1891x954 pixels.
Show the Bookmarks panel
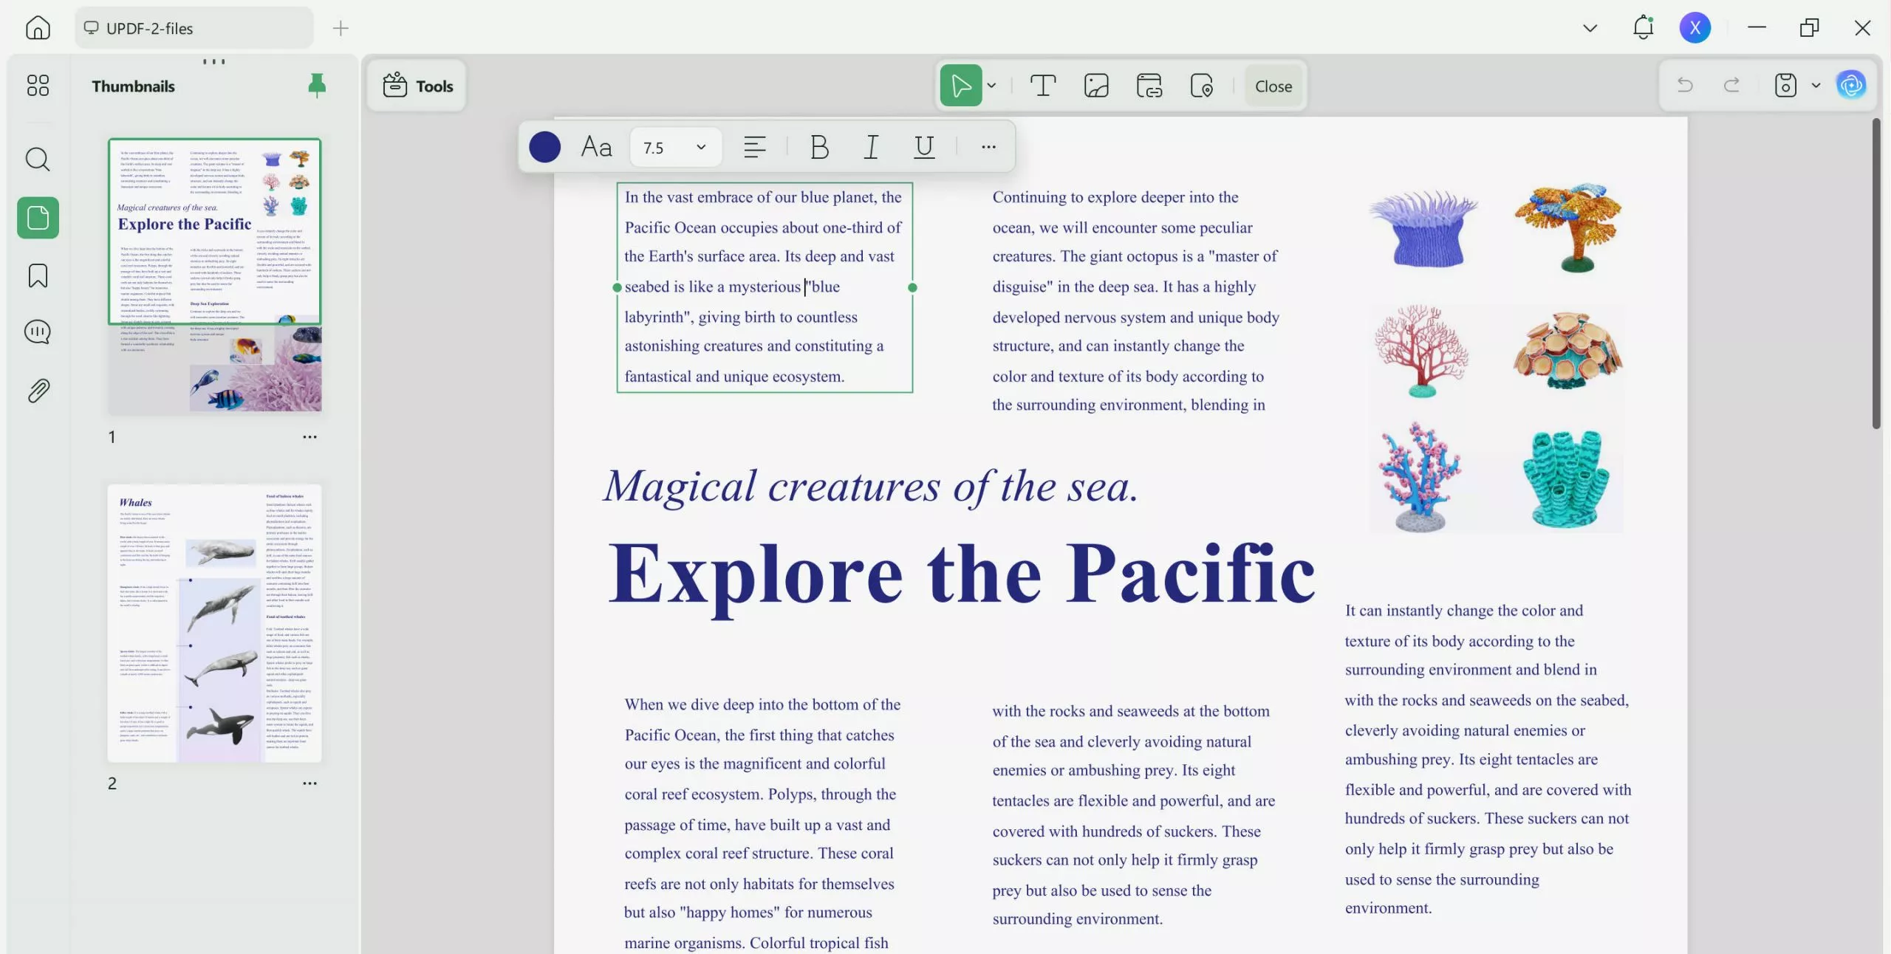[x=37, y=275]
